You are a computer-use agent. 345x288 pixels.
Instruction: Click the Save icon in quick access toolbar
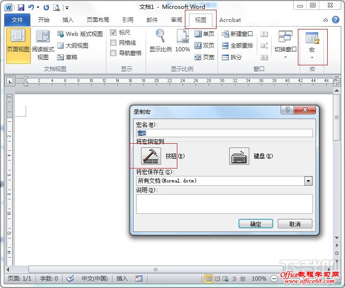coord(21,7)
